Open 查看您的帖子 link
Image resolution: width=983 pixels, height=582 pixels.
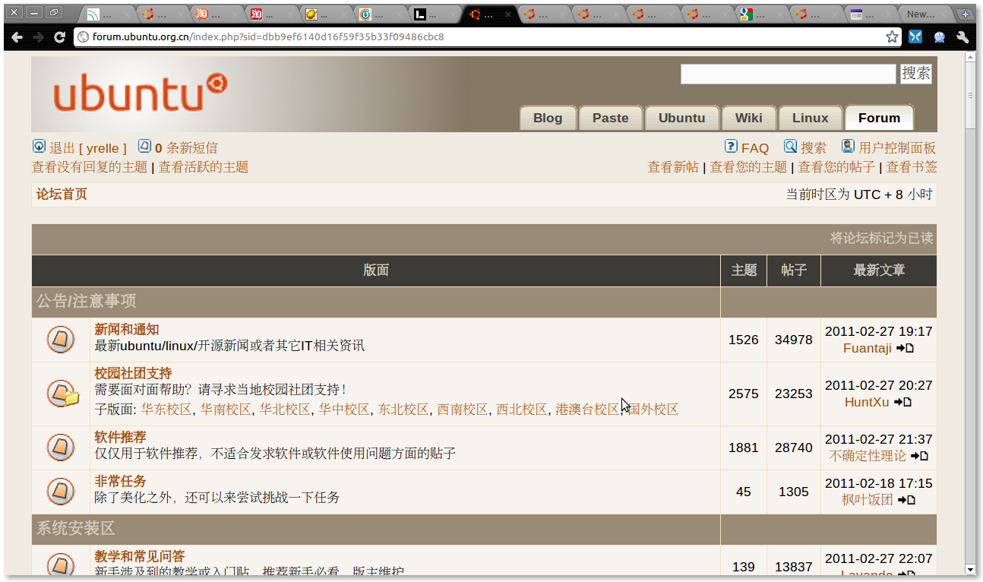click(836, 167)
